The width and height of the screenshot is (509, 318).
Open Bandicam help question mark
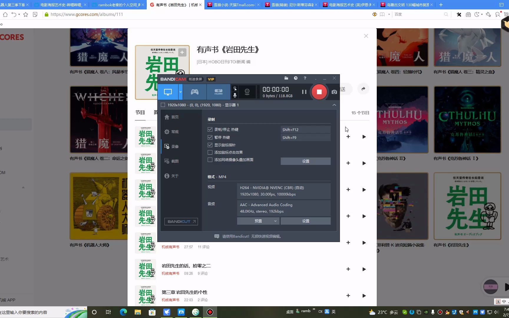305,78
